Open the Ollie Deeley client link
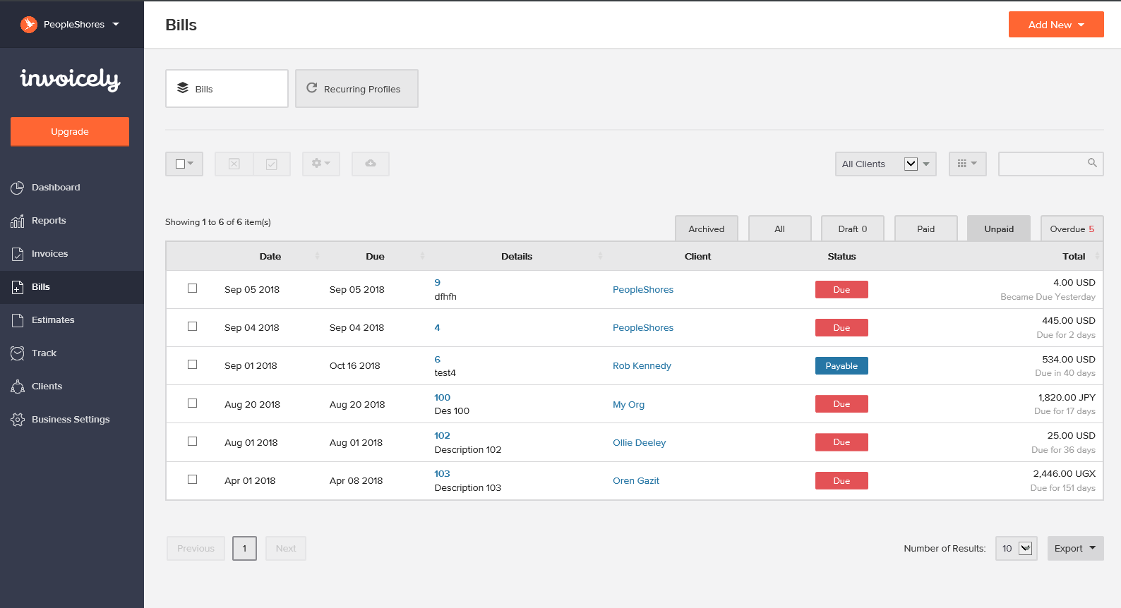Image resolution: width=1121 pixels, height=608 pixels. click(x=639, y=443)
